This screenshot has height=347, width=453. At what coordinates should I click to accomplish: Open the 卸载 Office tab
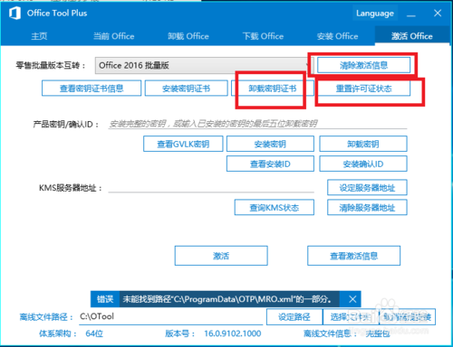(x=188, y=36)
